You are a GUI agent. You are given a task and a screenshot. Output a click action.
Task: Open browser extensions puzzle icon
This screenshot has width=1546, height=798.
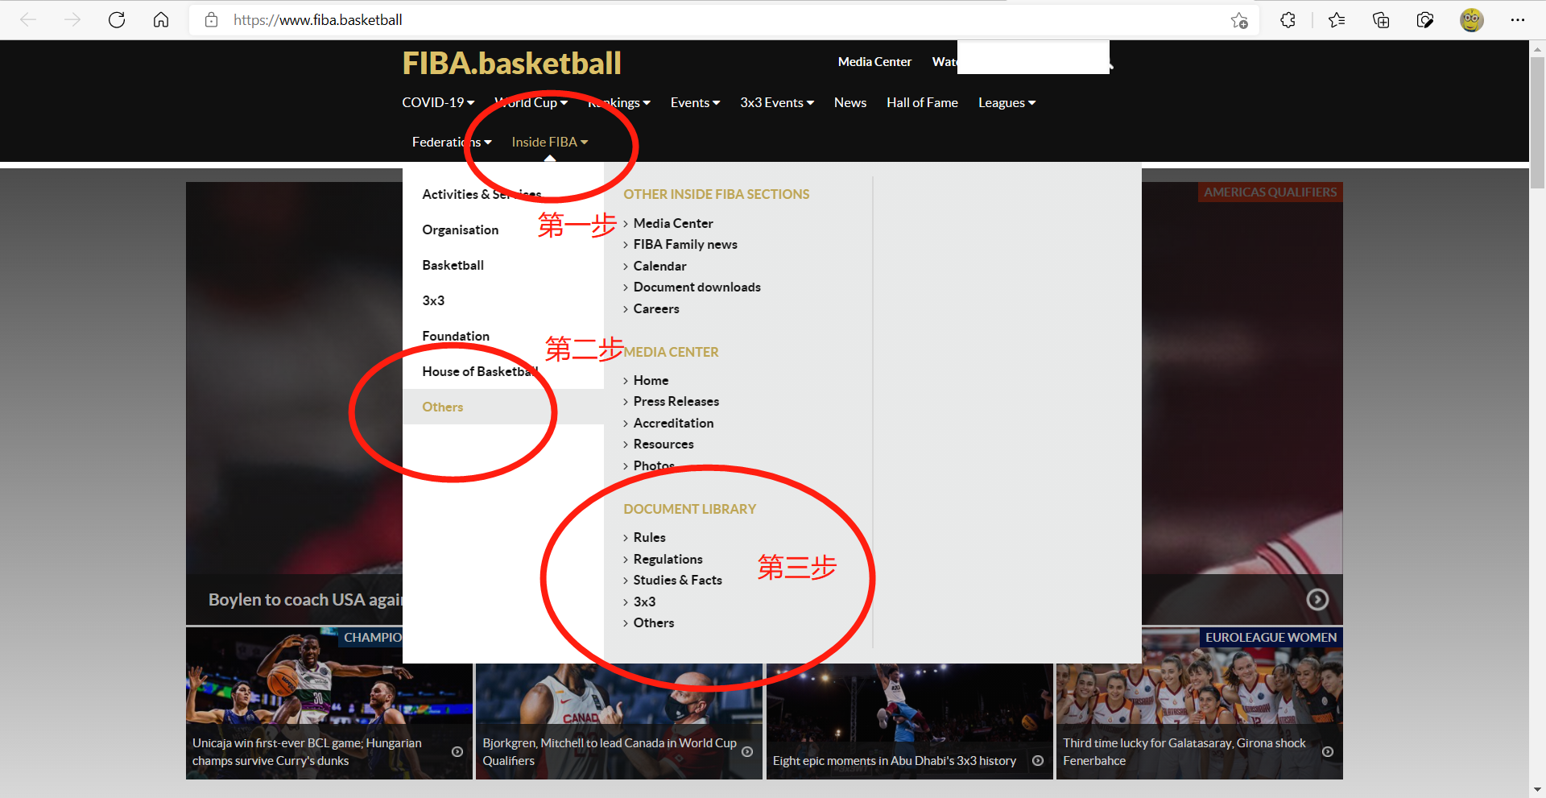pos(1288,20)
